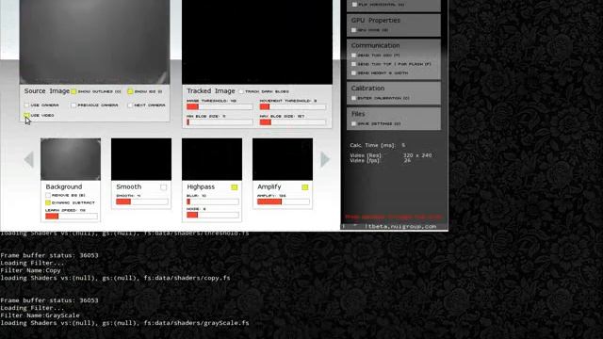
Task: Click the 'Source Image' panel title
Action: 47,91
